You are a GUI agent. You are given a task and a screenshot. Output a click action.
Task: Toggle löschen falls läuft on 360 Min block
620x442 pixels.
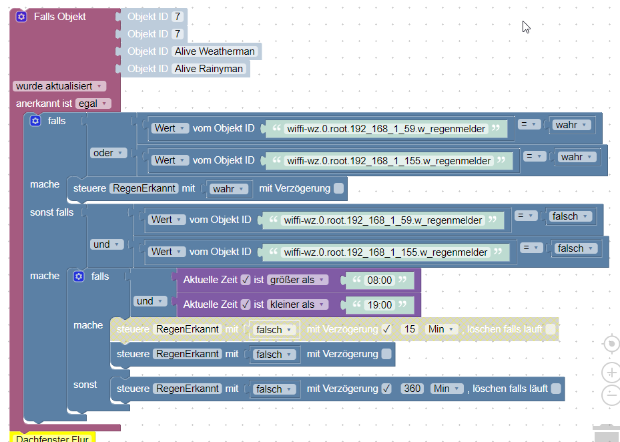coord(556,389)
